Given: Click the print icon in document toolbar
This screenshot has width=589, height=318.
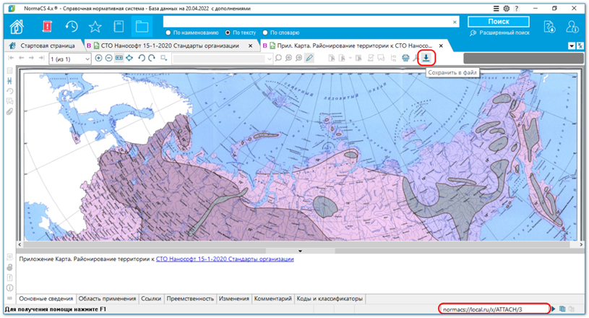Looking at the screenshot, I should (x=406, y=58).
